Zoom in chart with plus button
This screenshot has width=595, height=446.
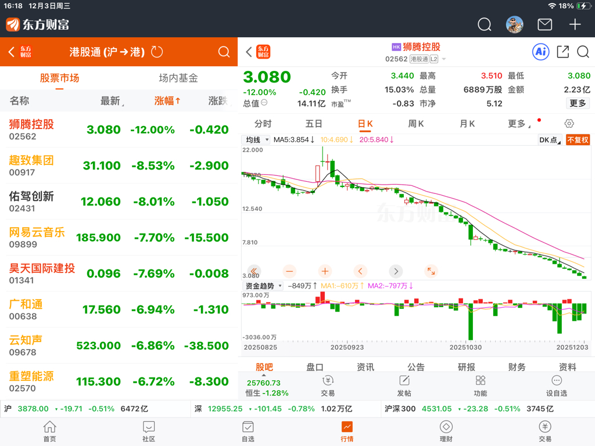(325, 271)
